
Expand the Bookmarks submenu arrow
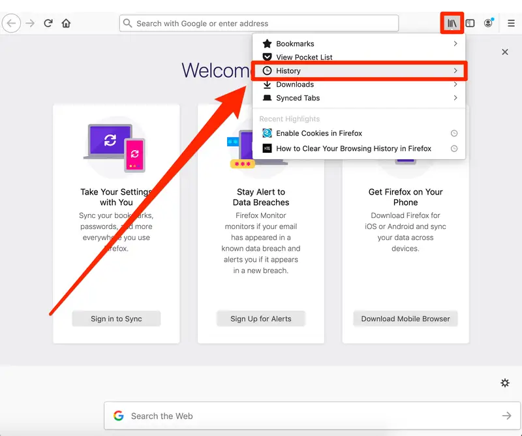tap(455, 44)
